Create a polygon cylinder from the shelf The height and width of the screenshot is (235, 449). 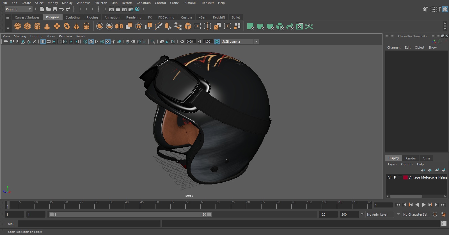[x=37, y=26]
